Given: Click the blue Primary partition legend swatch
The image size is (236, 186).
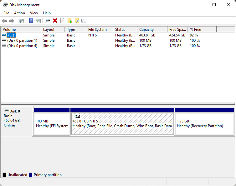Looking at the screenshot, I should click(x=31, y=175).
